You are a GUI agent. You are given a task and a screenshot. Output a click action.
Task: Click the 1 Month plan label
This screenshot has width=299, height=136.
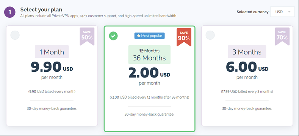[52, 52]
